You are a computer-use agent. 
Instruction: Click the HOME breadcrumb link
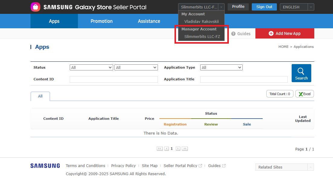283,47
